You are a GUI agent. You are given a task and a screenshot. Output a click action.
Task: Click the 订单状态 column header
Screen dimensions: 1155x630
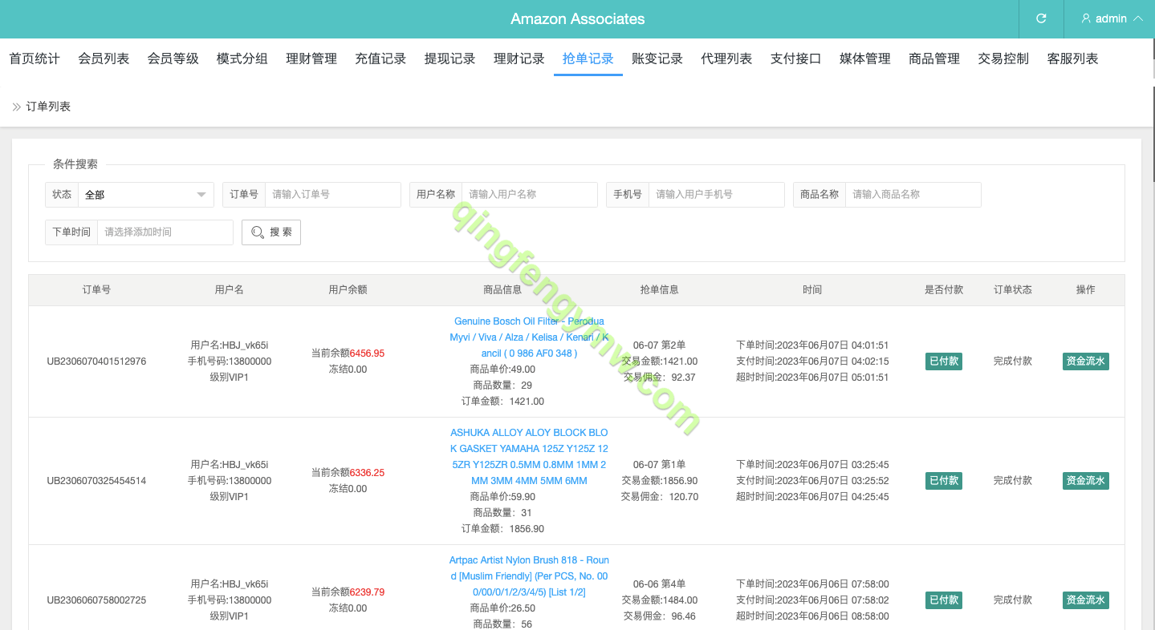pyautogui.click(x=1013, y=290)
